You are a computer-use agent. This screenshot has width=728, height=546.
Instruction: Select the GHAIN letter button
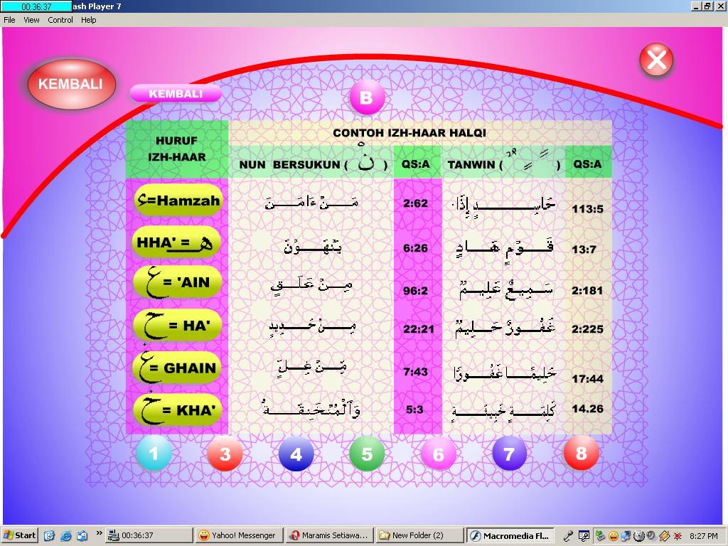tap(176, 367)
